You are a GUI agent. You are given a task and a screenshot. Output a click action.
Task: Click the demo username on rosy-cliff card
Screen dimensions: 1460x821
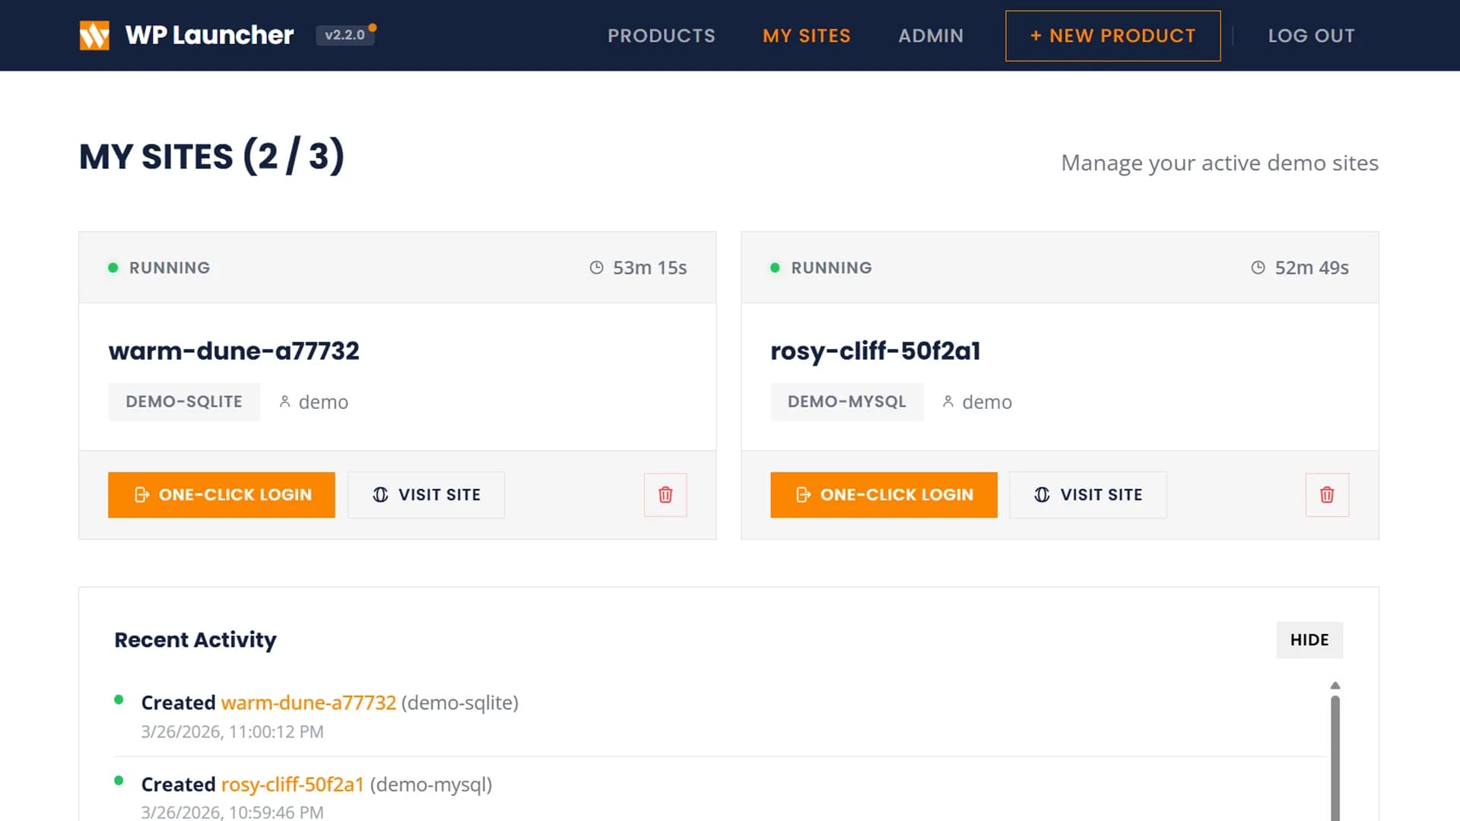point(987,402)
